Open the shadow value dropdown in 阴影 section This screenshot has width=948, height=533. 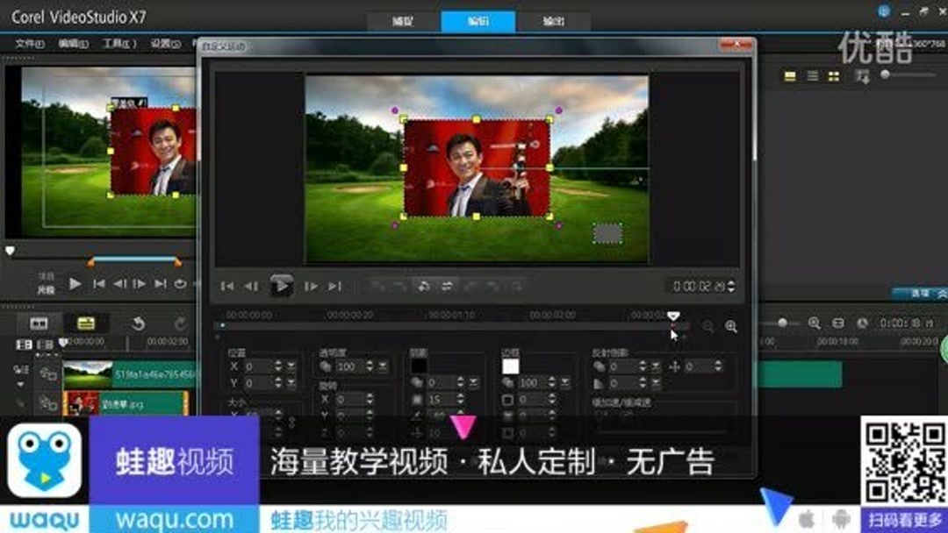(x=472, y=382)
